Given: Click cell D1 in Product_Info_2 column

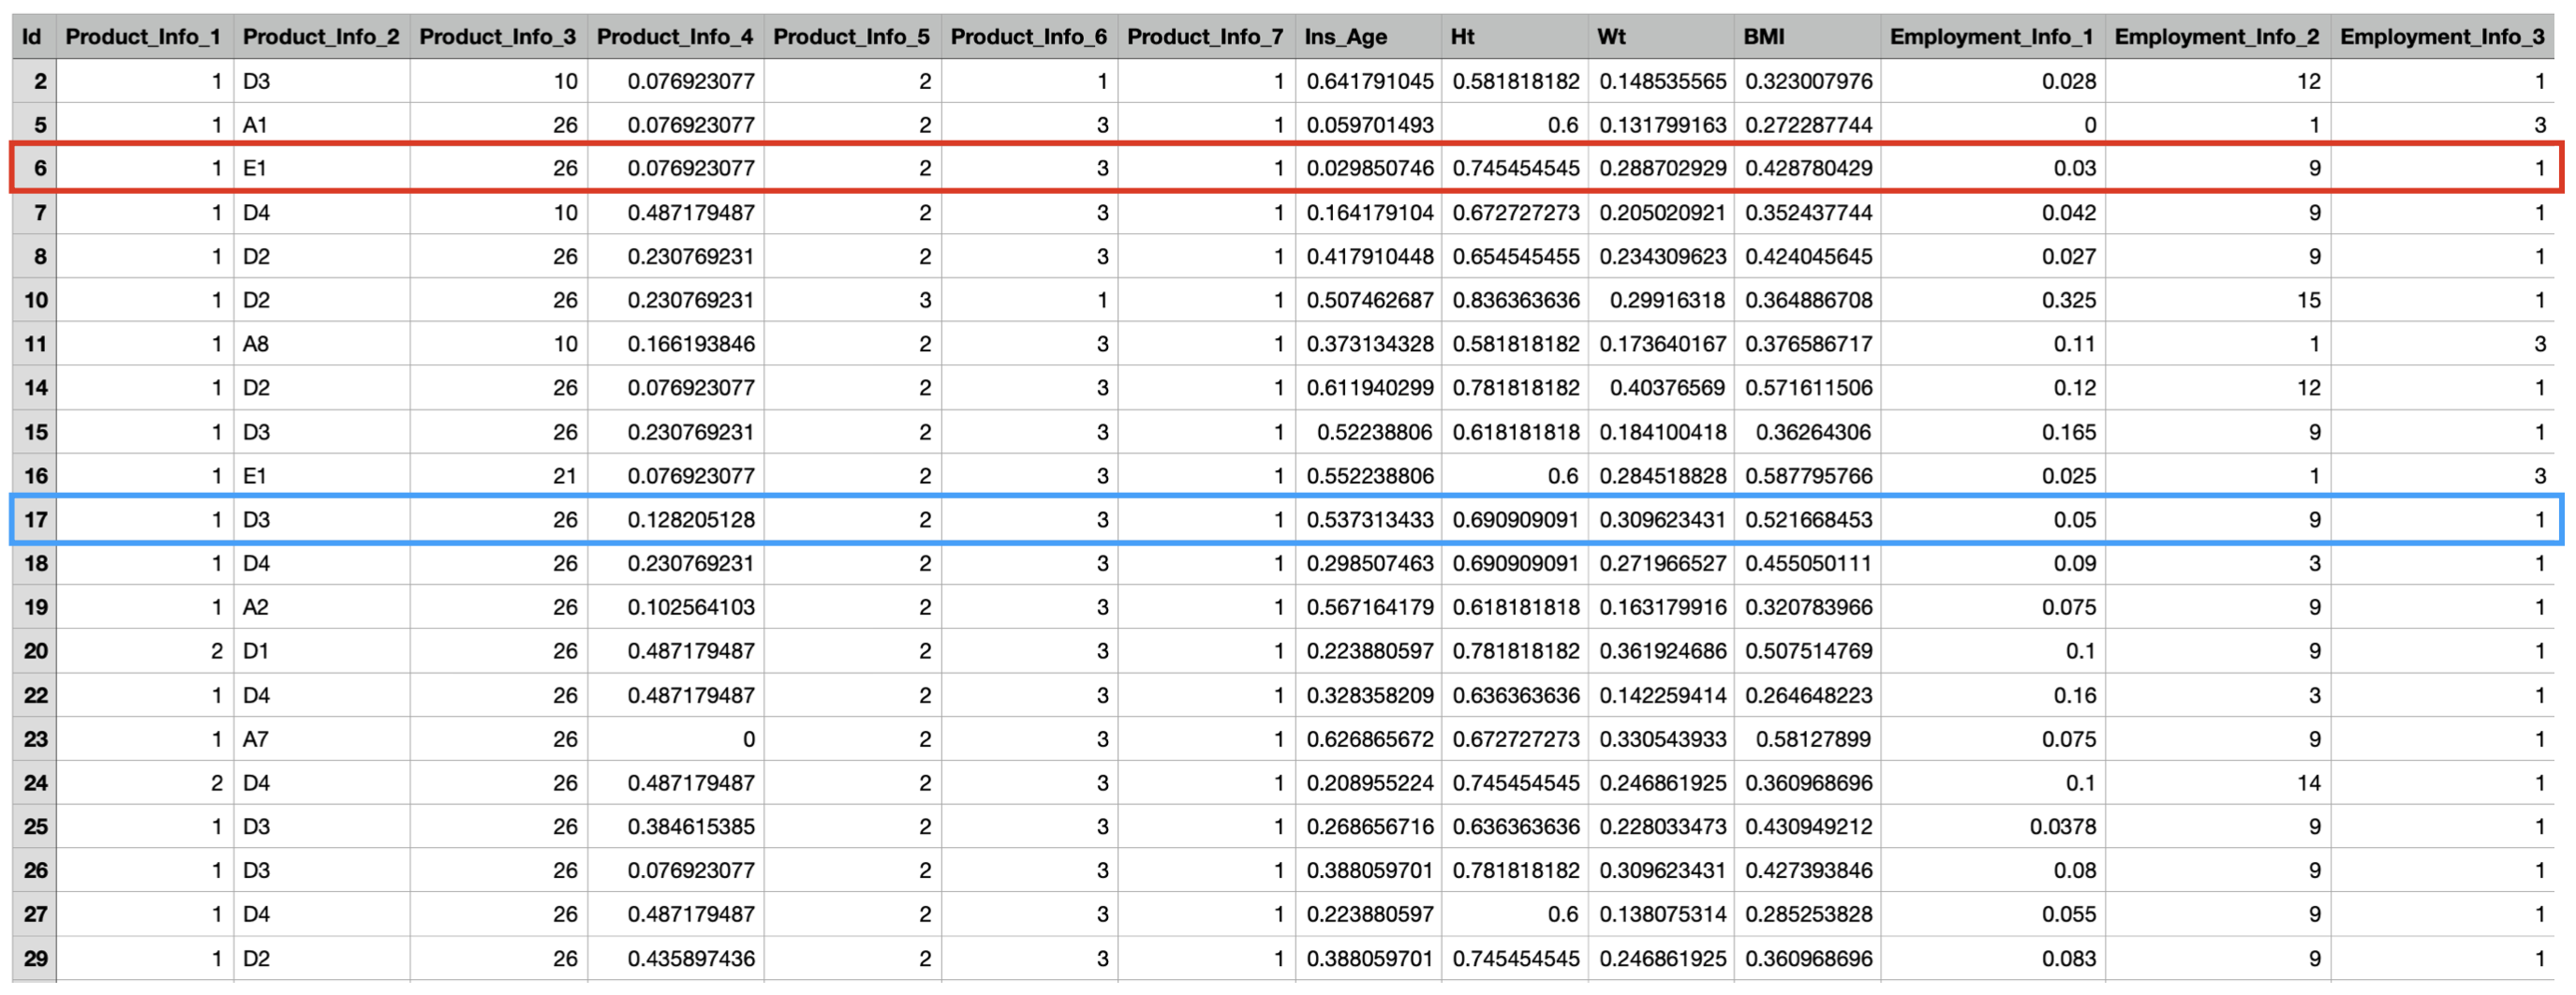Looking at the screenshot, I should (322, 651).
